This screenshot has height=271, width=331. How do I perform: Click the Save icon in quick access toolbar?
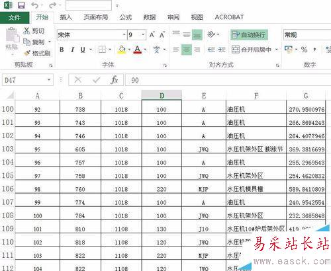[21, 5]
